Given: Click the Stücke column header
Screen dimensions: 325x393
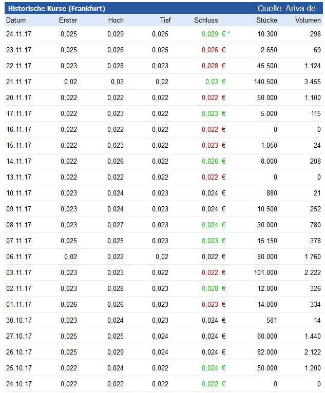Looking at the screenshot, I should click(266, 21).
